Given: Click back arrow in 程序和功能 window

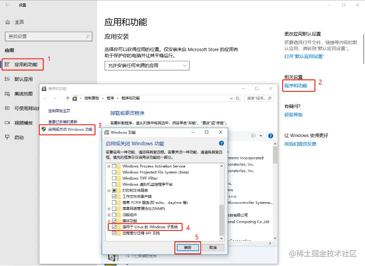Looking at the screenshot, I should 45,98.
